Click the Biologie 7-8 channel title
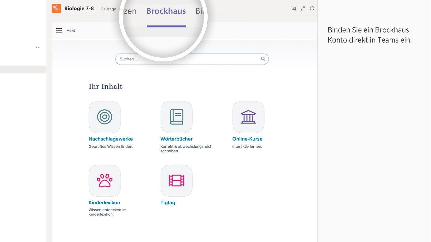Viewport: 431px width, 242px height. click(x=79, y=9)
